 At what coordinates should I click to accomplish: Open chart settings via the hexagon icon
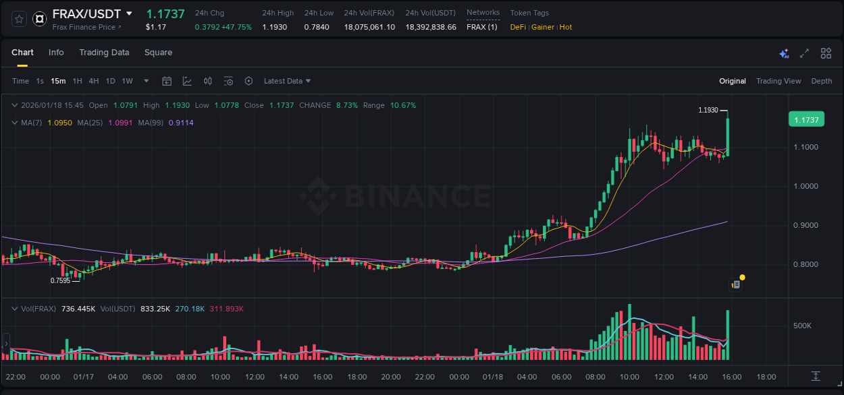(248, 80)
